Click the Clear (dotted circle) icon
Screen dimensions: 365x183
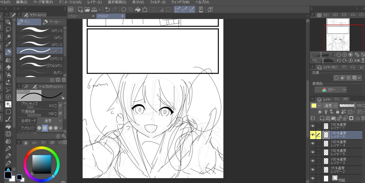point(124,9)
